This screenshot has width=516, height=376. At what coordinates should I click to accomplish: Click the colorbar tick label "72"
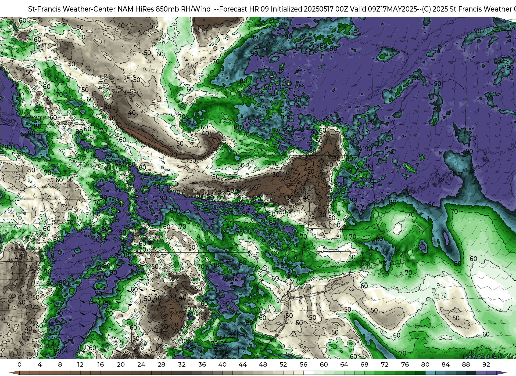click(385, 364)
